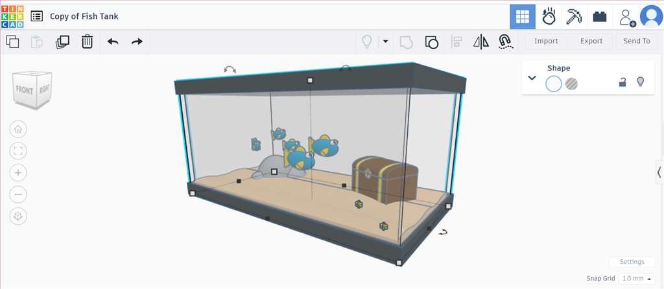Toggle the show all lightbulb
664x289 pixels.
[366, 41]
